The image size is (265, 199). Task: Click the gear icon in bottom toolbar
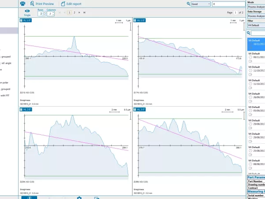[79, 197]
